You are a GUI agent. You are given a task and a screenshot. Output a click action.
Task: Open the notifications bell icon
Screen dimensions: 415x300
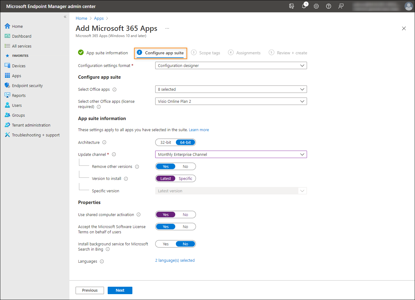[x=304, y=6]
